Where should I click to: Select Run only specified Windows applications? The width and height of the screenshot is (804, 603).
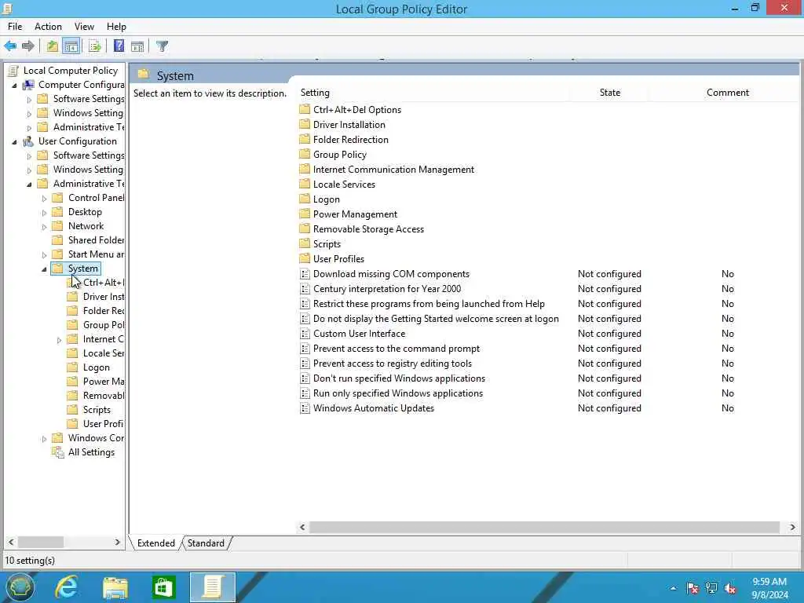click(x=398, y=393)
